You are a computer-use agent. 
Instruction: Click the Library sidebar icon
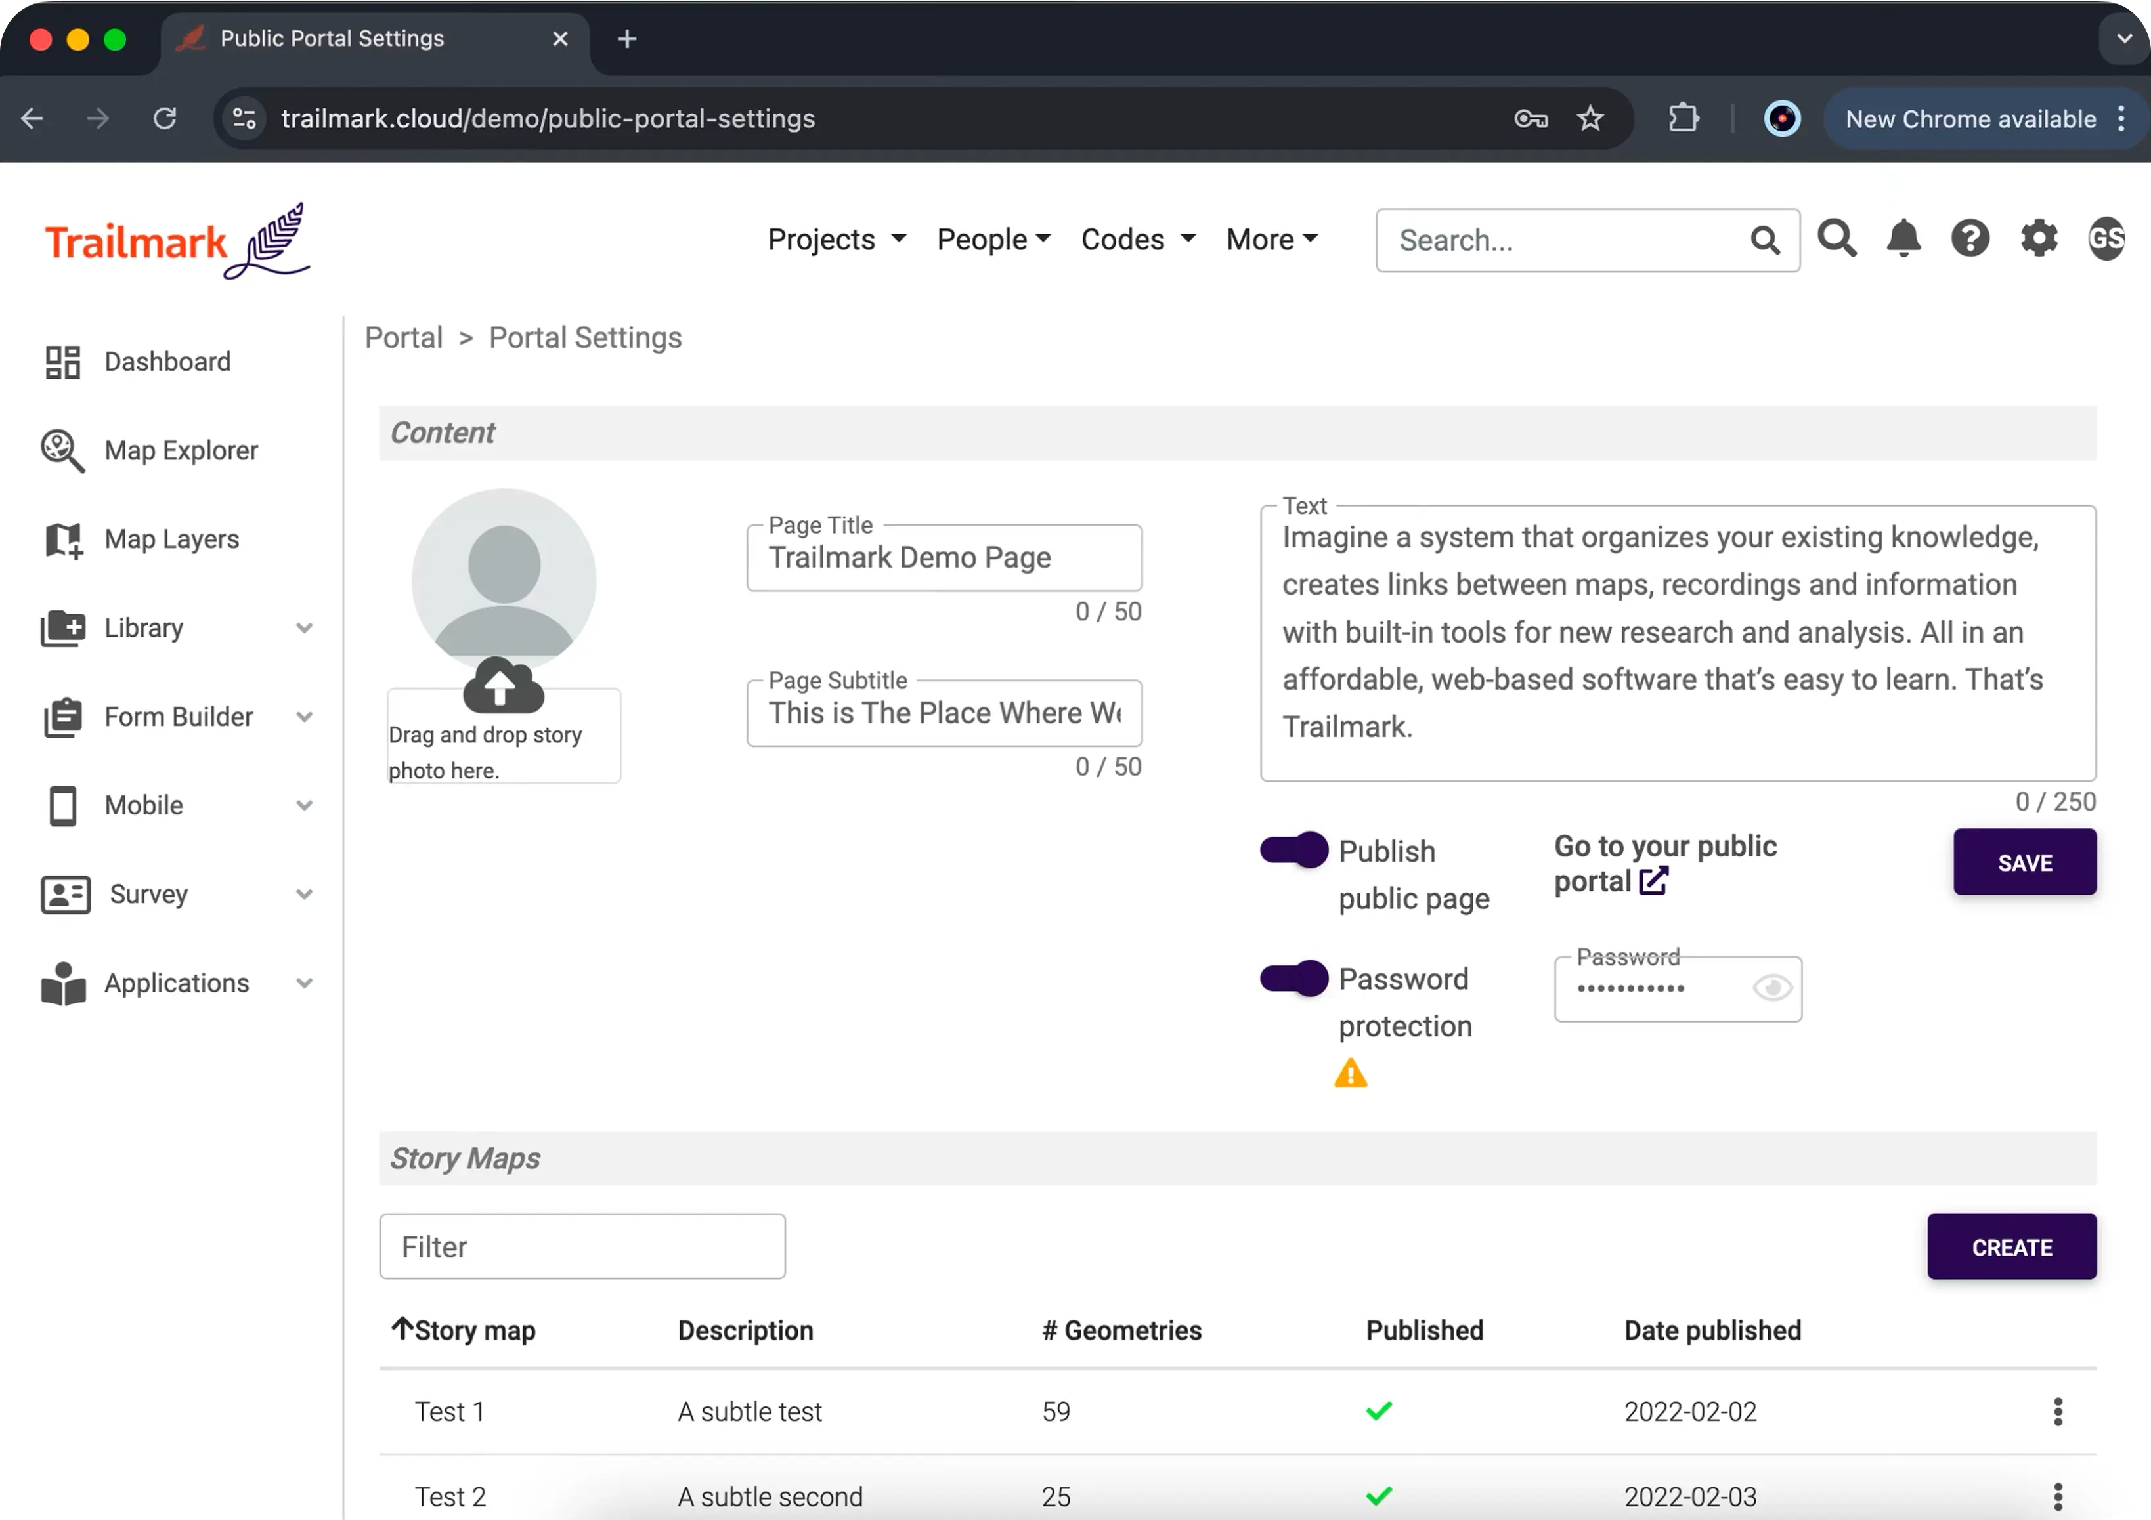[x=63, y=629]
